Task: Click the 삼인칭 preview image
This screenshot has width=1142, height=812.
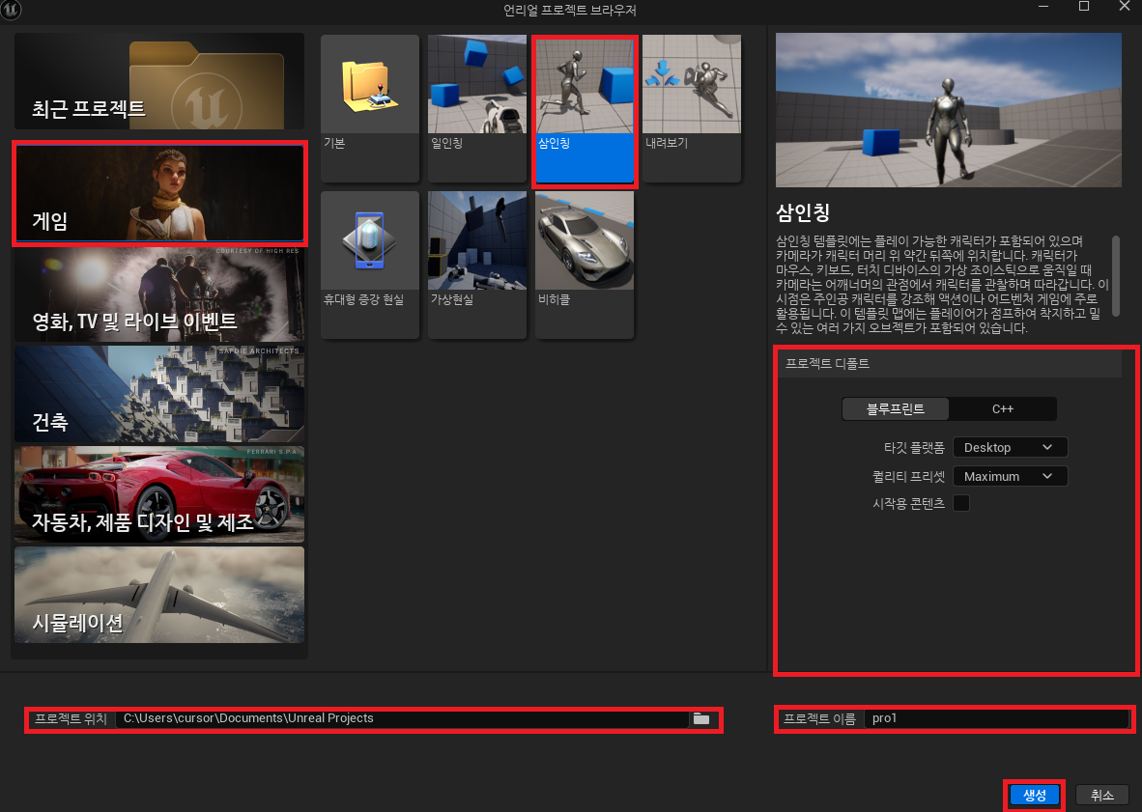Action: click(x=948, y=110)
